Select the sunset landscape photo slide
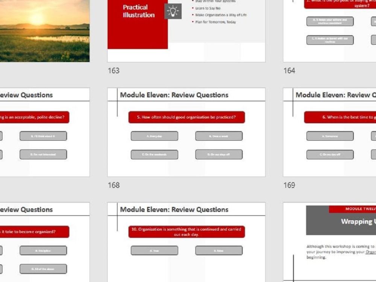 click(45, 31)
